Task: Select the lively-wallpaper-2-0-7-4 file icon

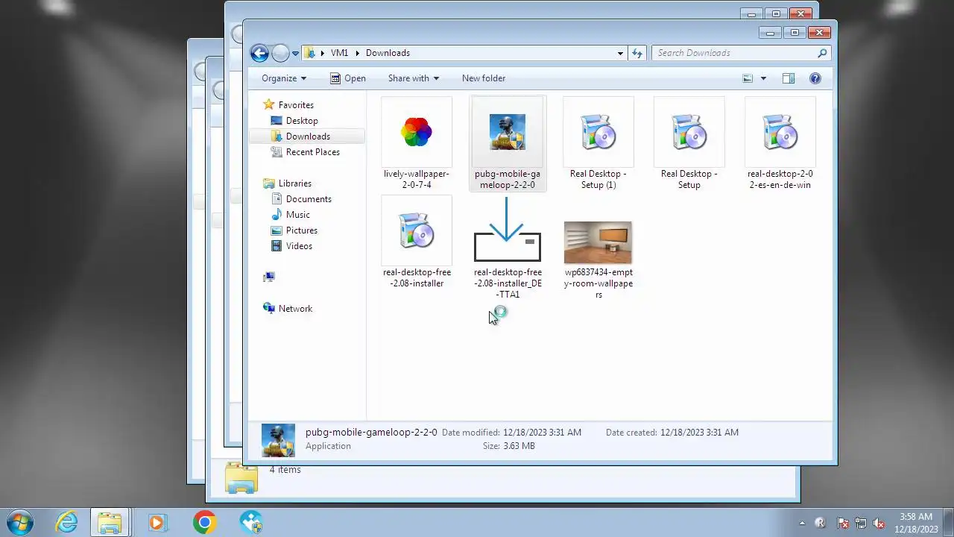Action: 417,133
